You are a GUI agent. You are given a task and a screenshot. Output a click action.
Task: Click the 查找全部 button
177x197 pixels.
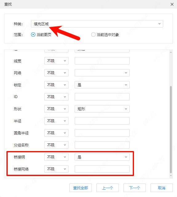pos(81,188)
